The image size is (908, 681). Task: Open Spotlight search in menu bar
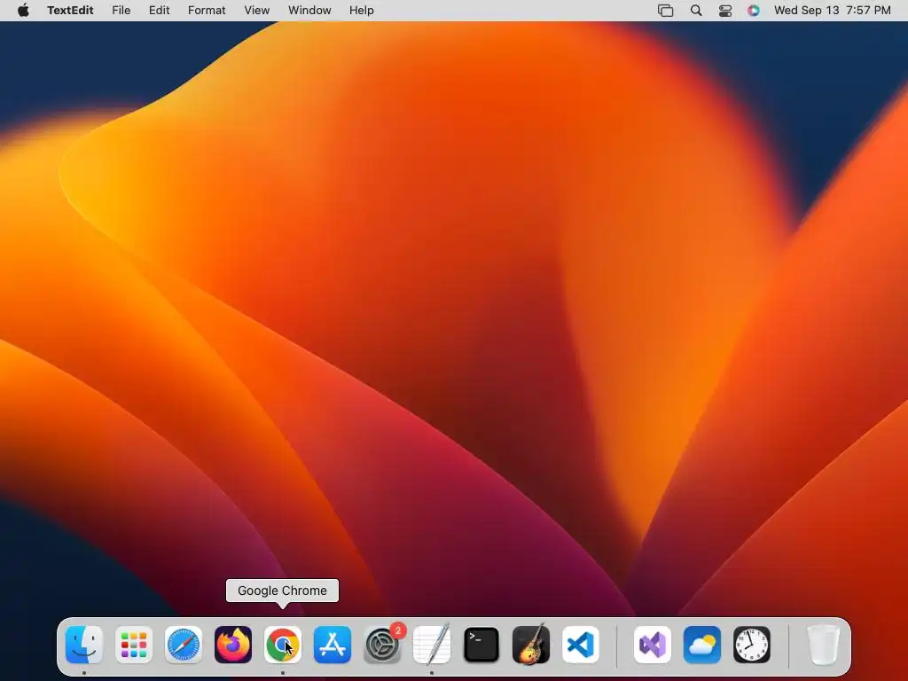tap(696, 11)
